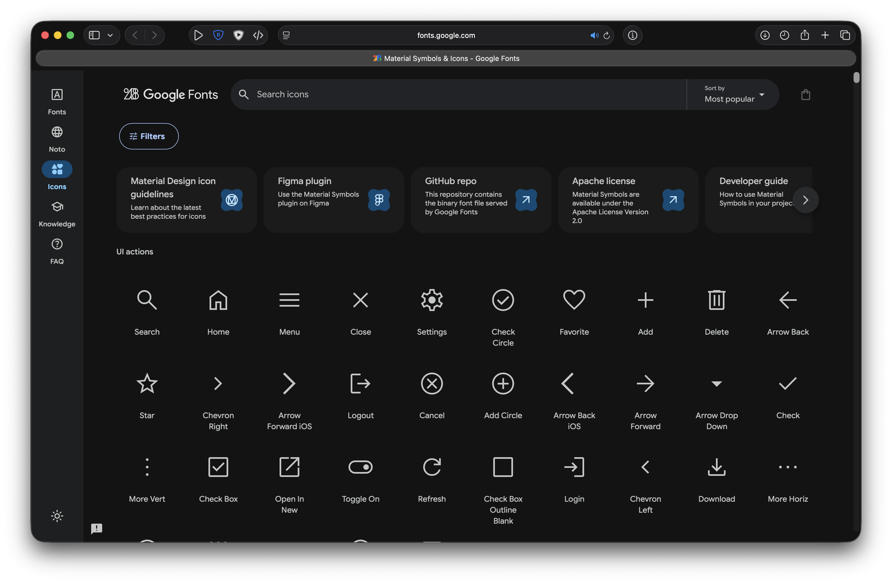Choose the Download icon tile
The width and height of the screenshot is (892, 583).
click(717, 467)
